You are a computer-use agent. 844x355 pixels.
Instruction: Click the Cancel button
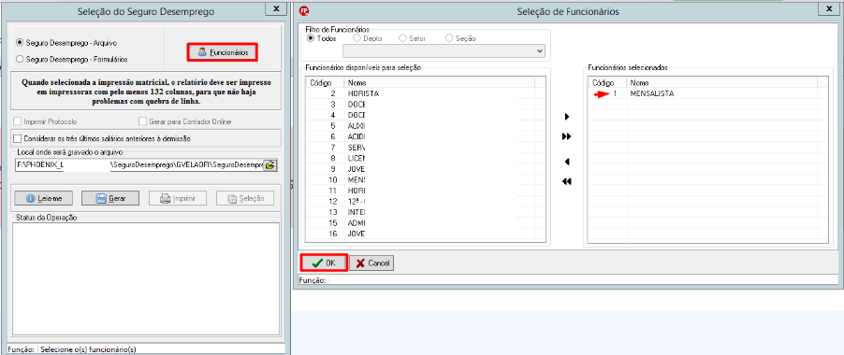[x=372, y=263]
